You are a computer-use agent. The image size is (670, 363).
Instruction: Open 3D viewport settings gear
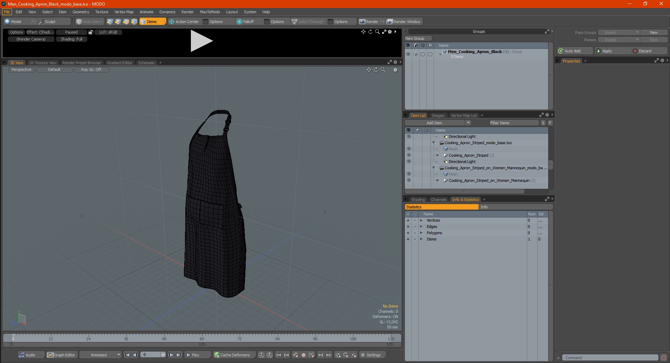[x=395, y=70]
